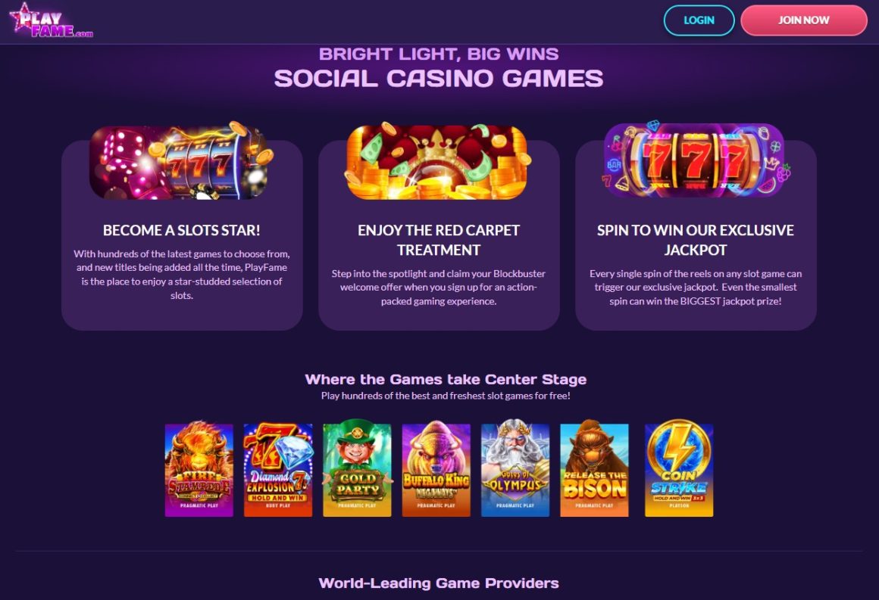Click the Become a Slots Star heading
This screenshot has height=600, width=879.
coord(182,230)
